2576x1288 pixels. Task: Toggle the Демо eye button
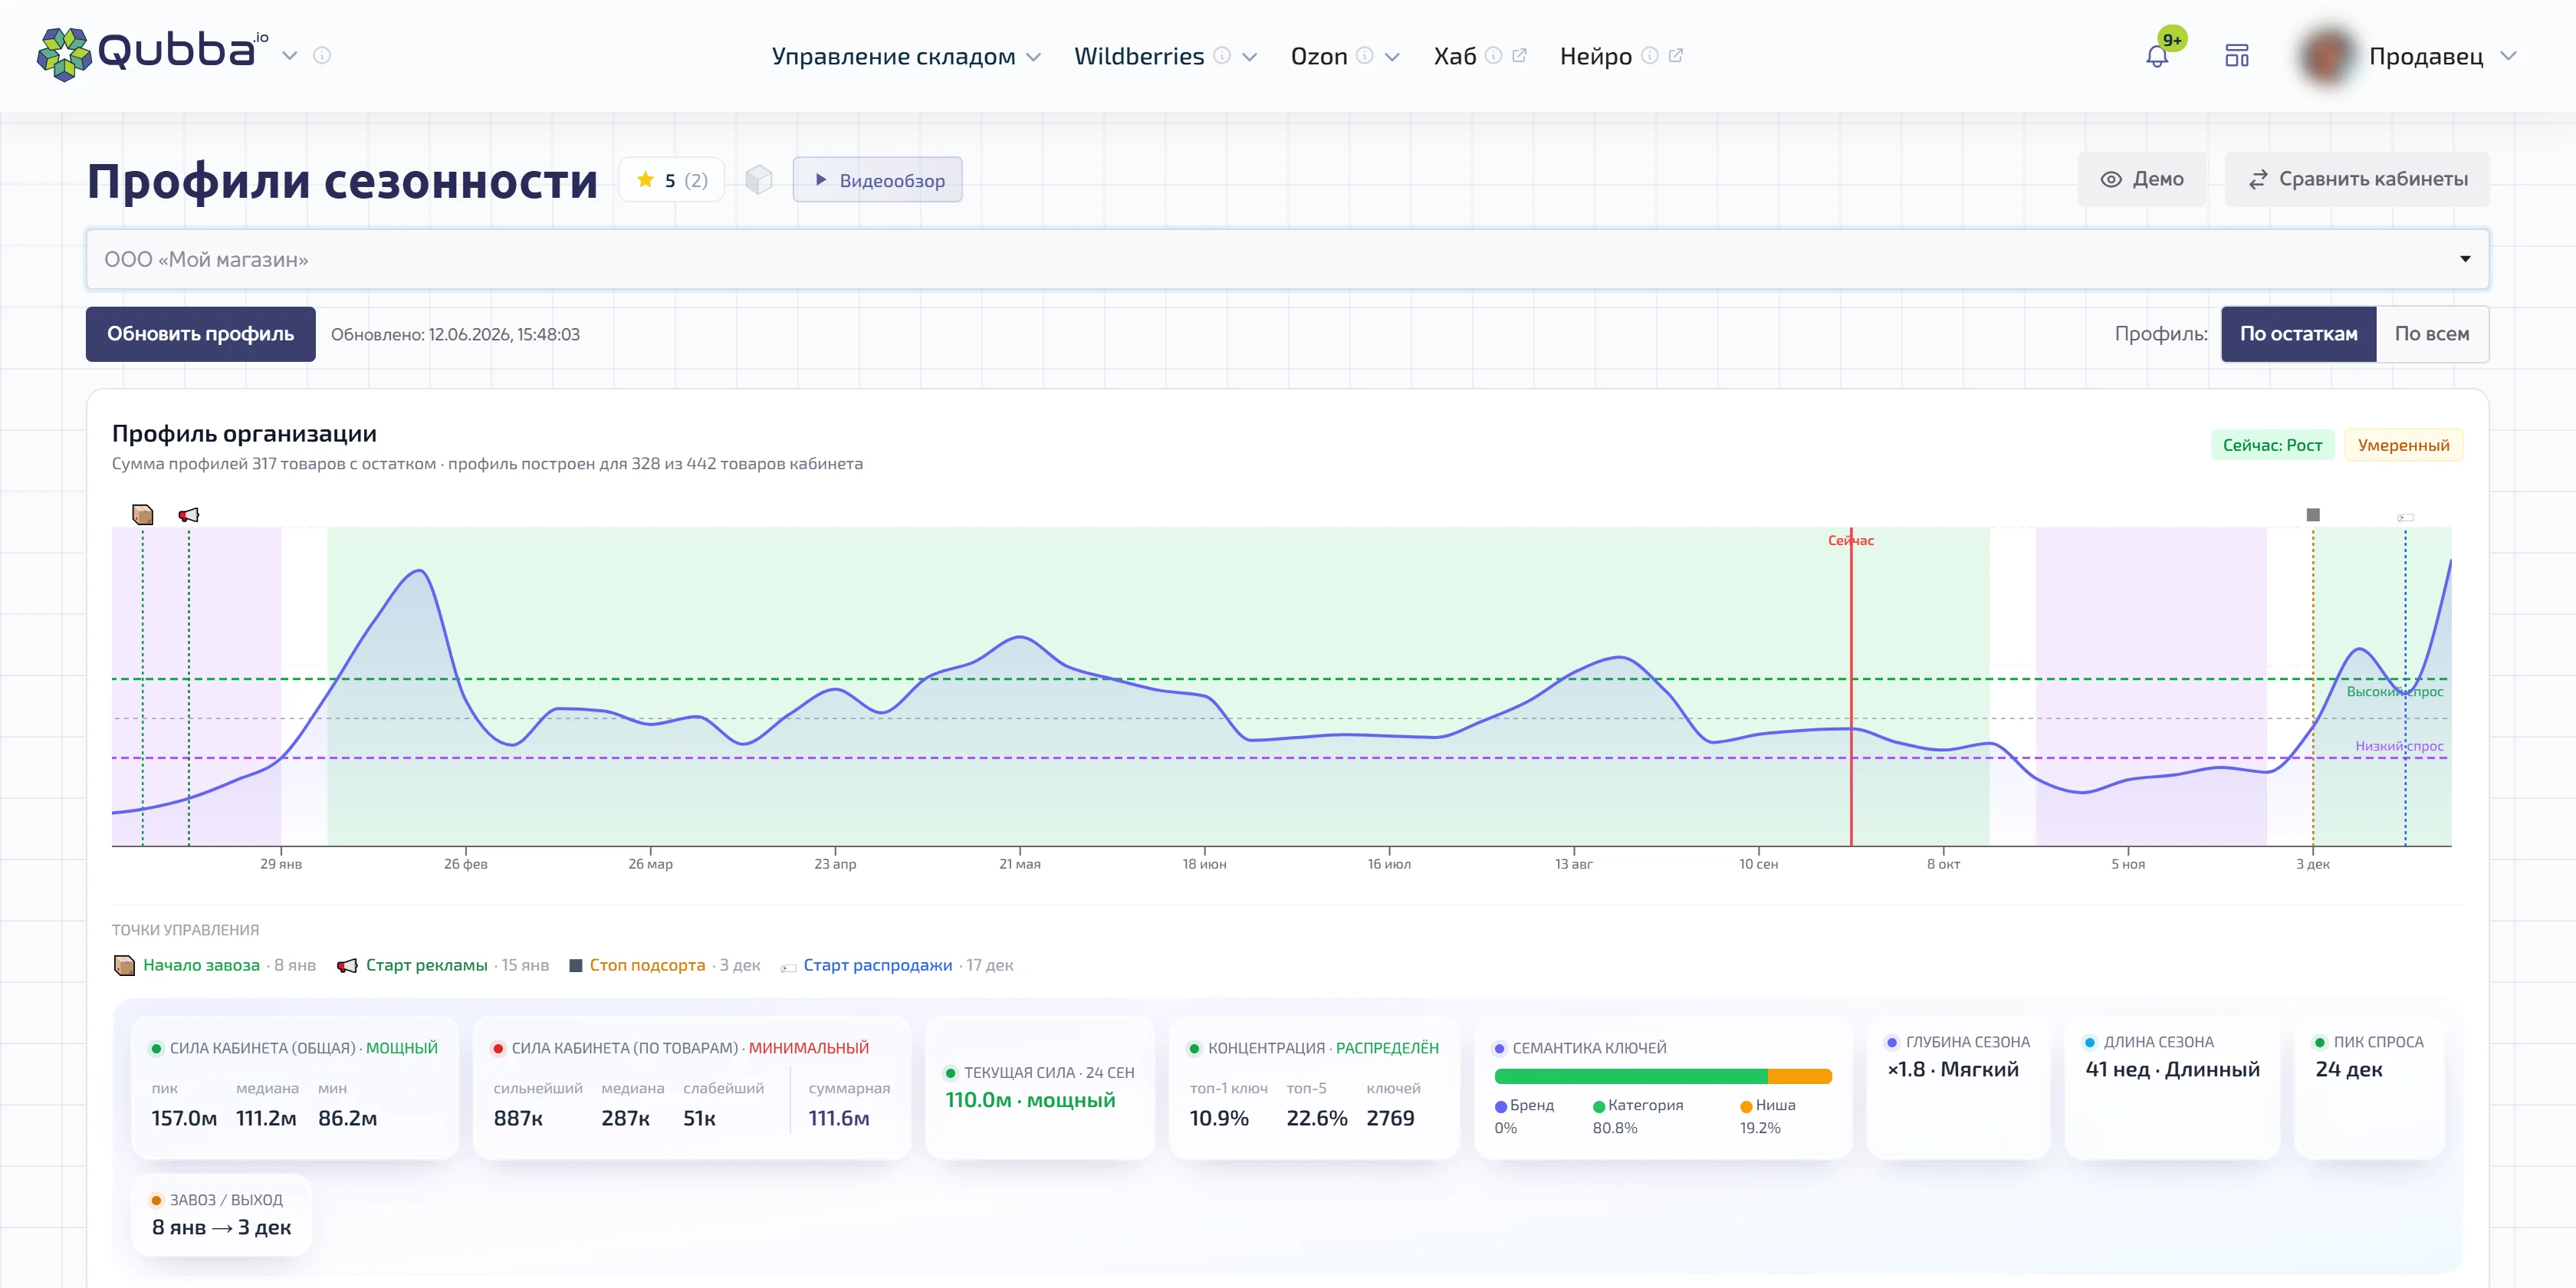click(x=2141, y=180)
